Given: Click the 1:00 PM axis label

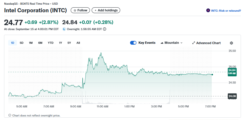Looking at the screenshot, I should [x=129, y=107].
